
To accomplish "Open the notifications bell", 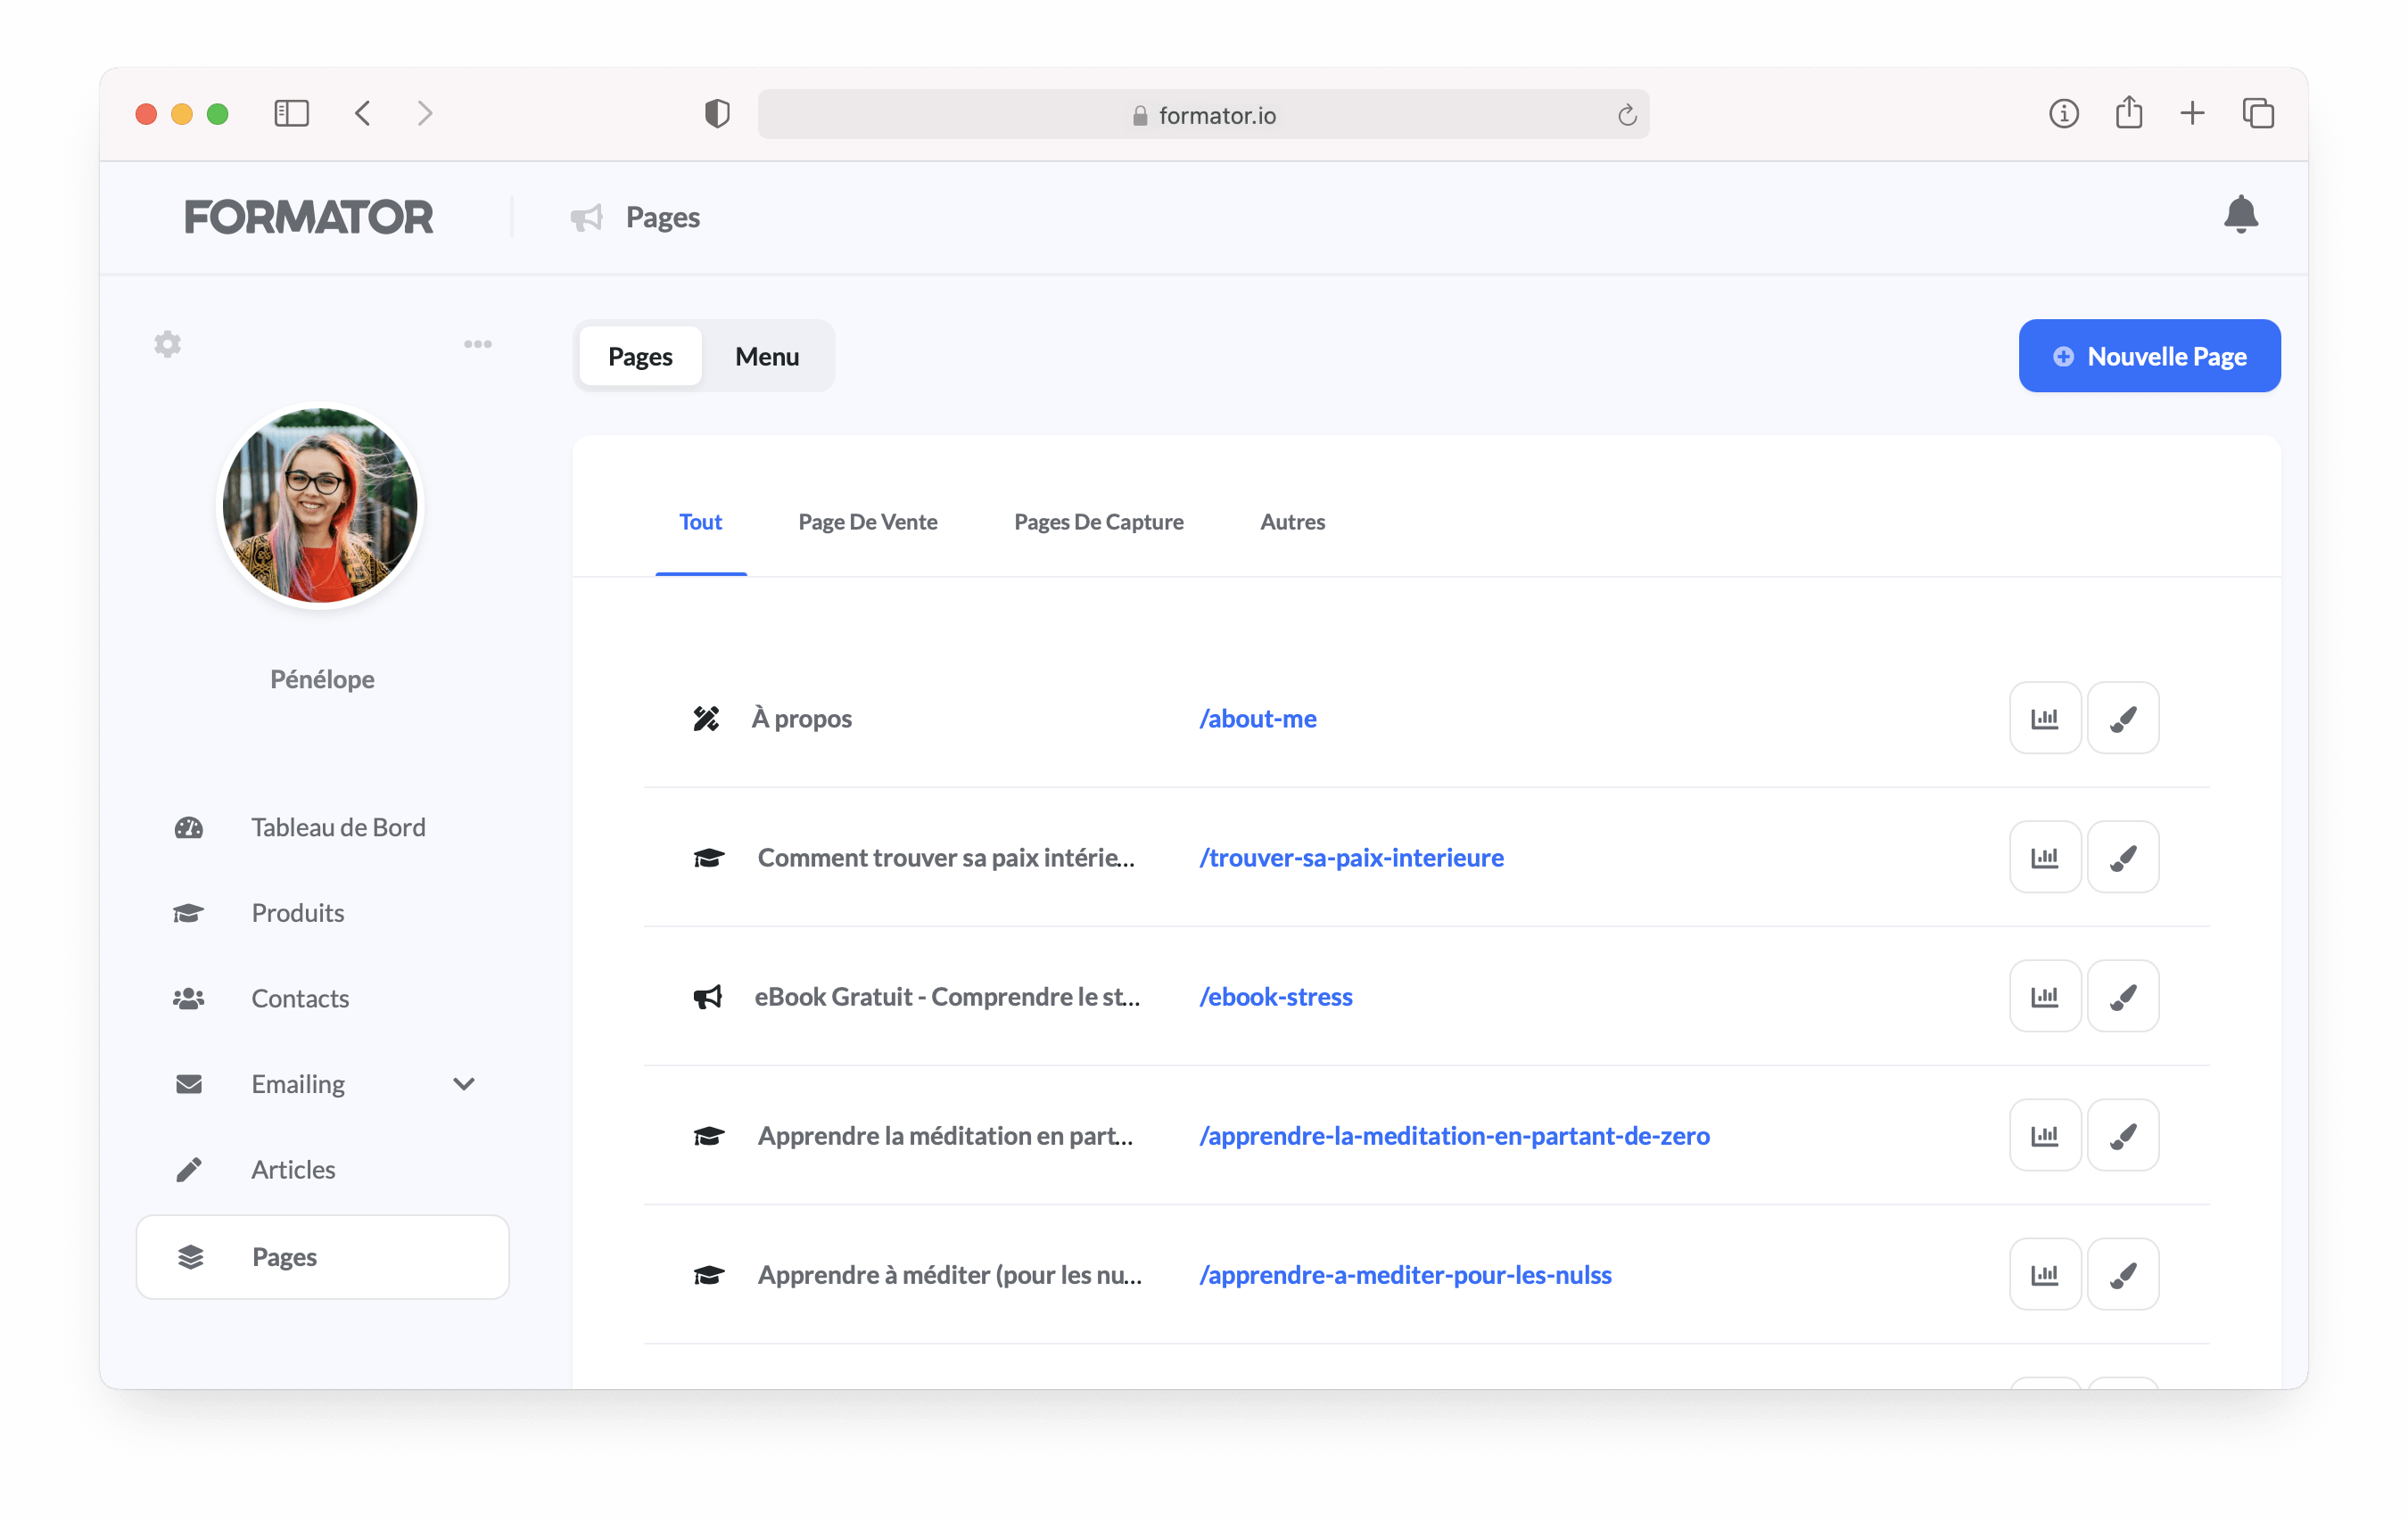I will coord(2242,214).
